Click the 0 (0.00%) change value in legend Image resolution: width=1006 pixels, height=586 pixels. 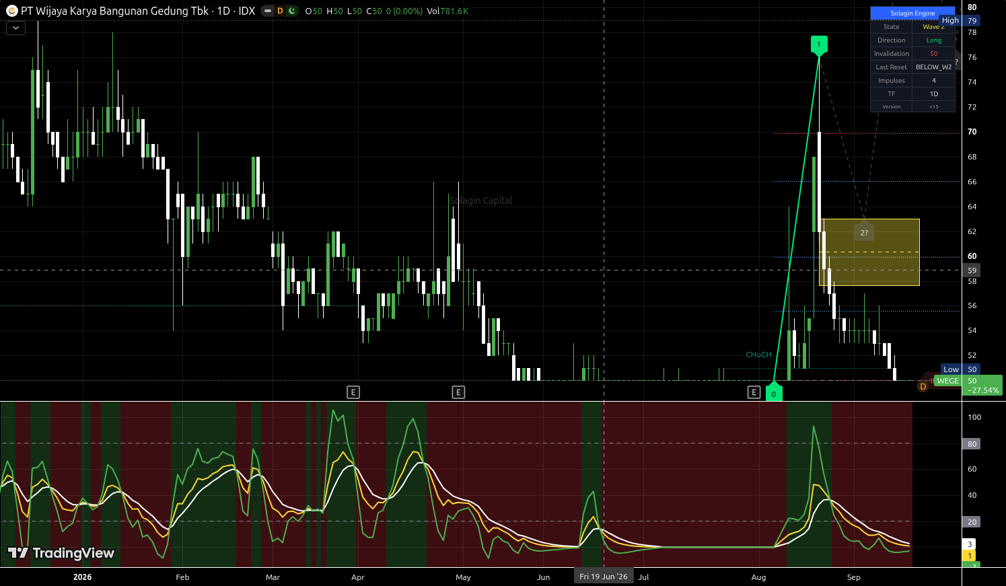pos(404,11)
